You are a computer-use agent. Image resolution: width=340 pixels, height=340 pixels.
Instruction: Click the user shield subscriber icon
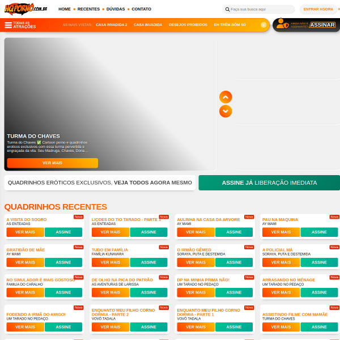(x=282, y=24)
